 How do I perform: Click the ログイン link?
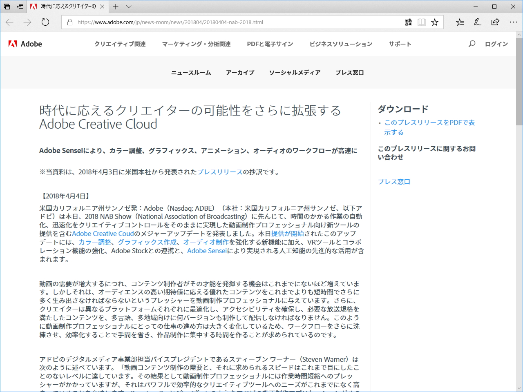click(496, 44)
